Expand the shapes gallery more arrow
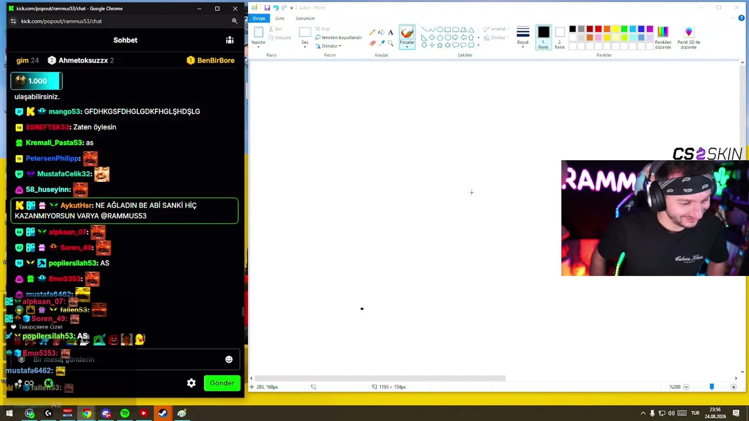This screenshot has width=749, height=421. [478, 45]
